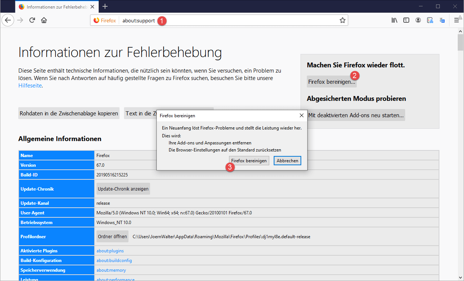Viewport: 464px width, 281px height.
Task: Click Update-Chronik anzeigen button
Action: coord(123,189)
